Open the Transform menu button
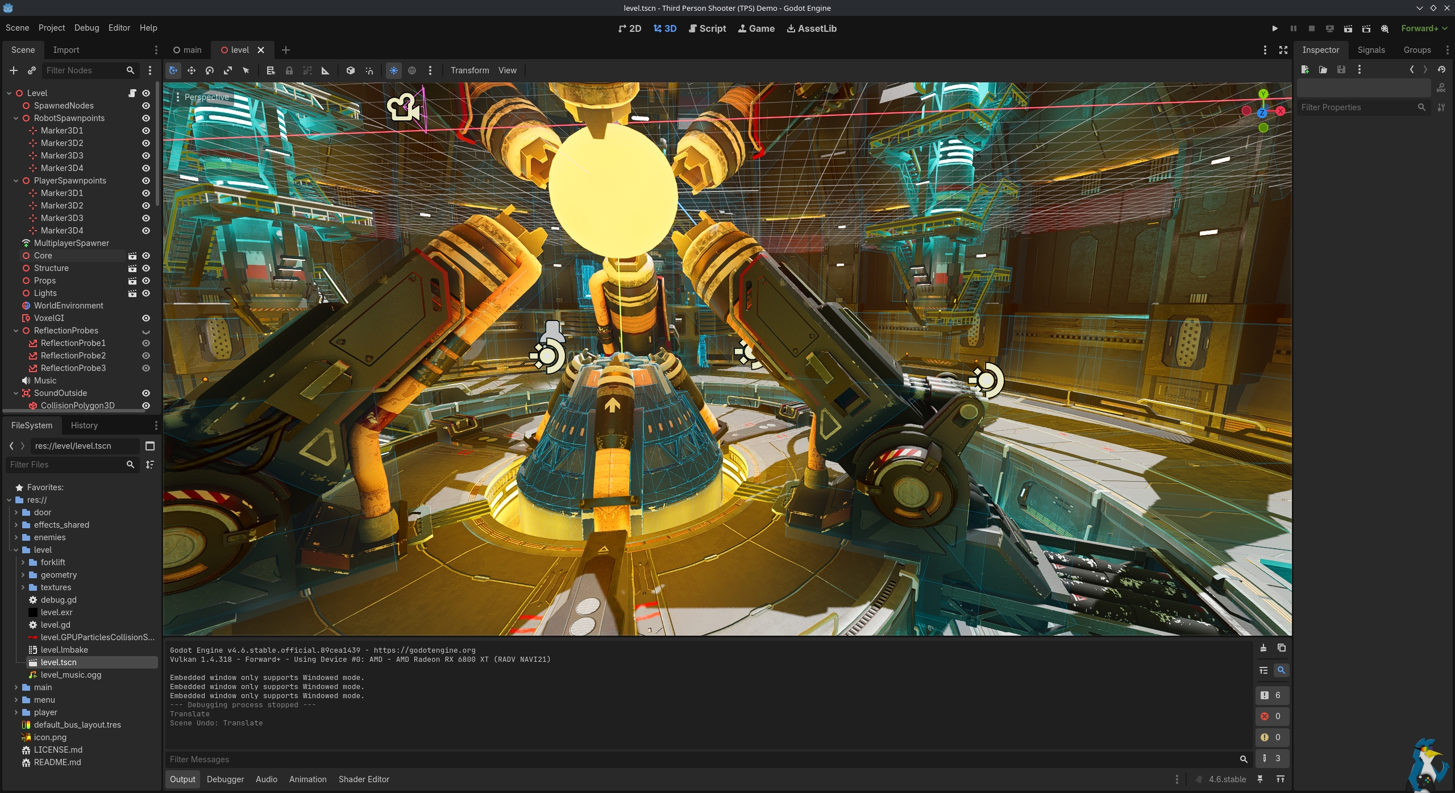The height and width of the screenshot is (793, 1455). click(x=469, y=70)
